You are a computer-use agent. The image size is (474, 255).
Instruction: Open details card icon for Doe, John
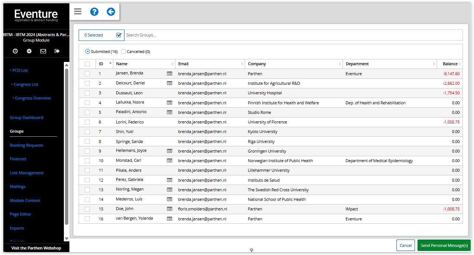tap(169, 209)
